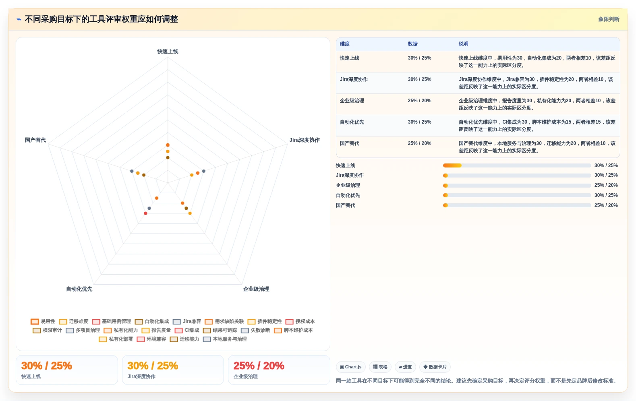
Task: Hide the 多项目治理 dataset in the legend
Action: click(83, 330)
